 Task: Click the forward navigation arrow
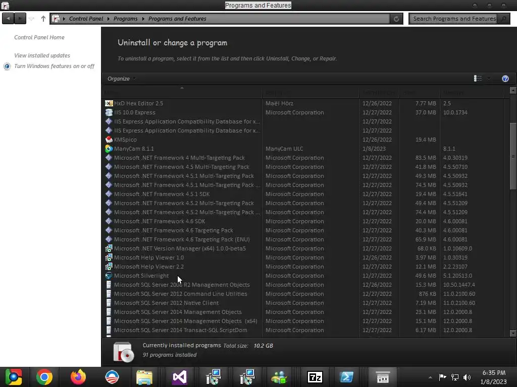20,19
